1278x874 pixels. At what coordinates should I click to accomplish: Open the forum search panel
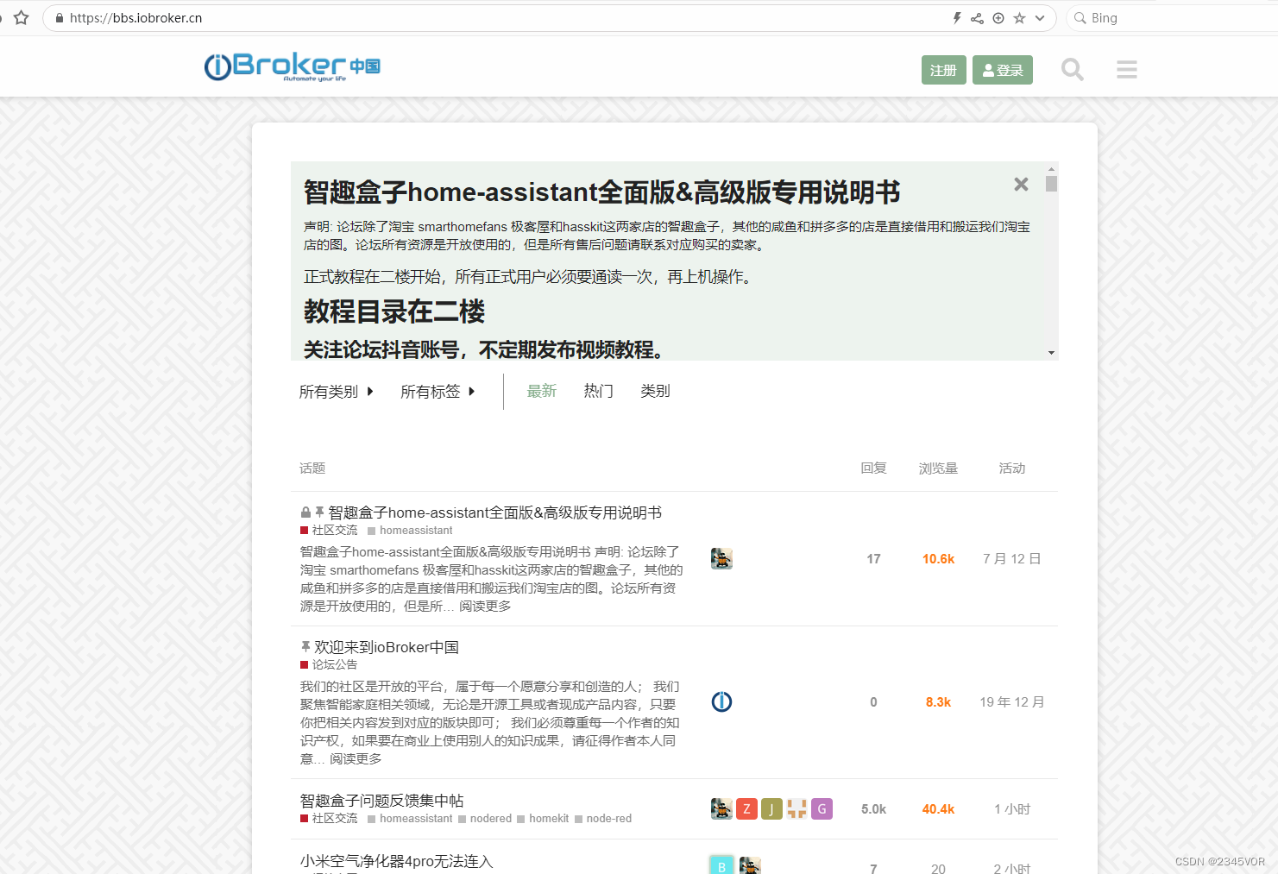point(1073,70)
